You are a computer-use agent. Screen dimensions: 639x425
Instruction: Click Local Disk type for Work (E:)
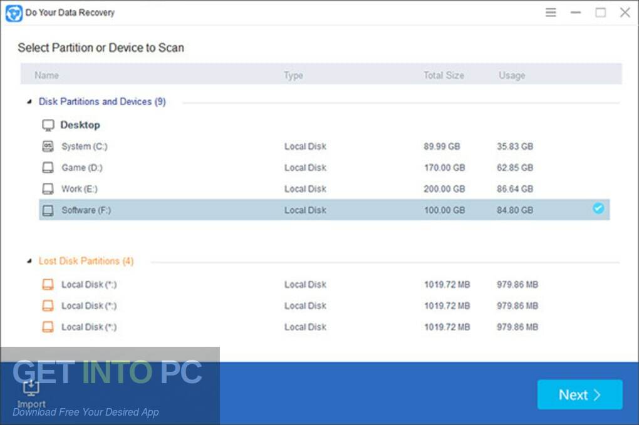(x=305, y=188)
